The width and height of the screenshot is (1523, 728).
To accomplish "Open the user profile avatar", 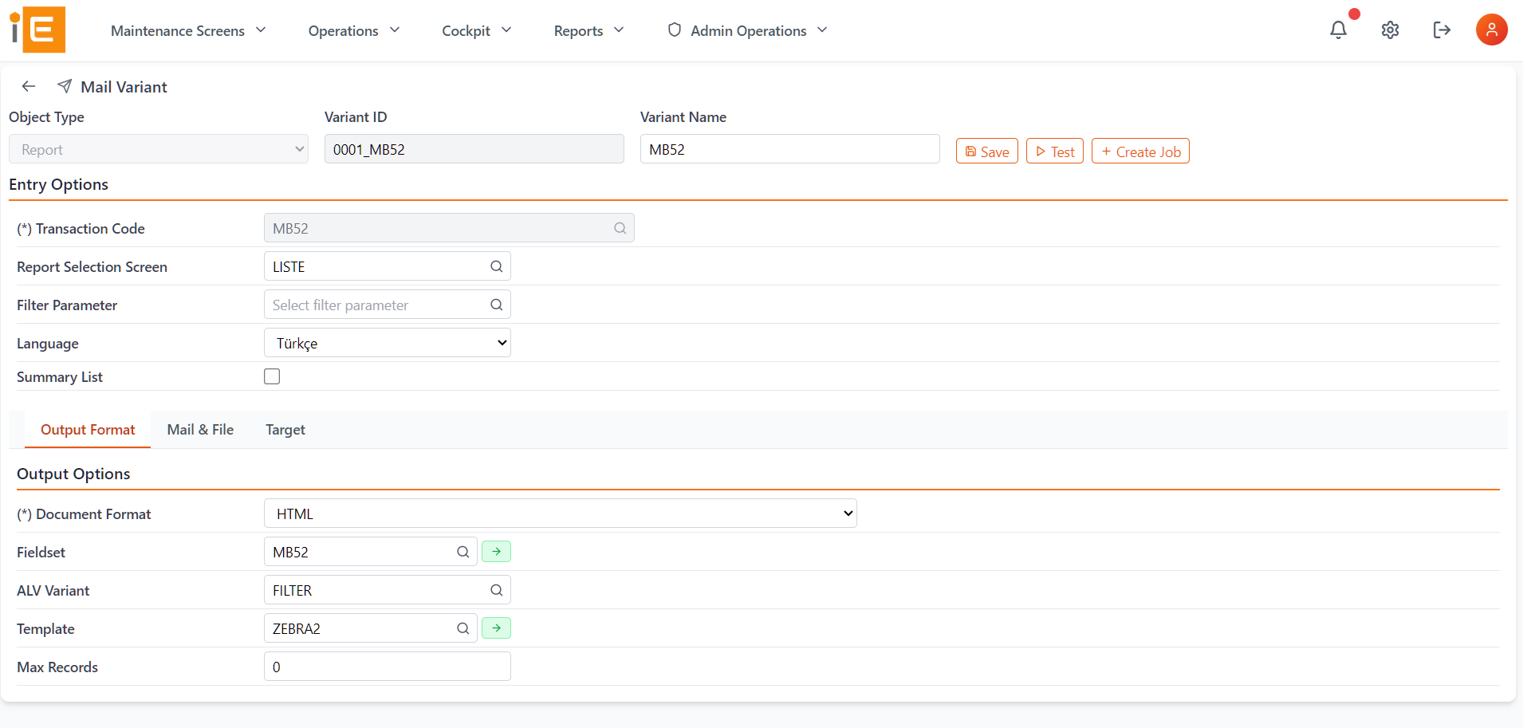I will click(1492, 30).
